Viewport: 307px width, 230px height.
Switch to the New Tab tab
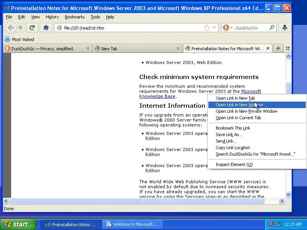click(x=137, y=49)
